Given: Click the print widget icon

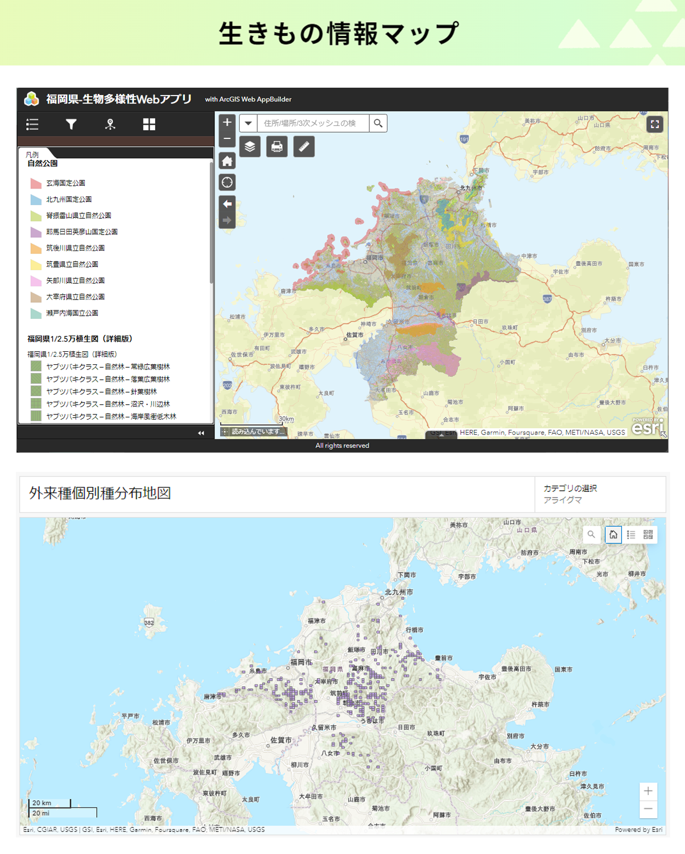Looking at the screenshot, I should coord(277,147).
